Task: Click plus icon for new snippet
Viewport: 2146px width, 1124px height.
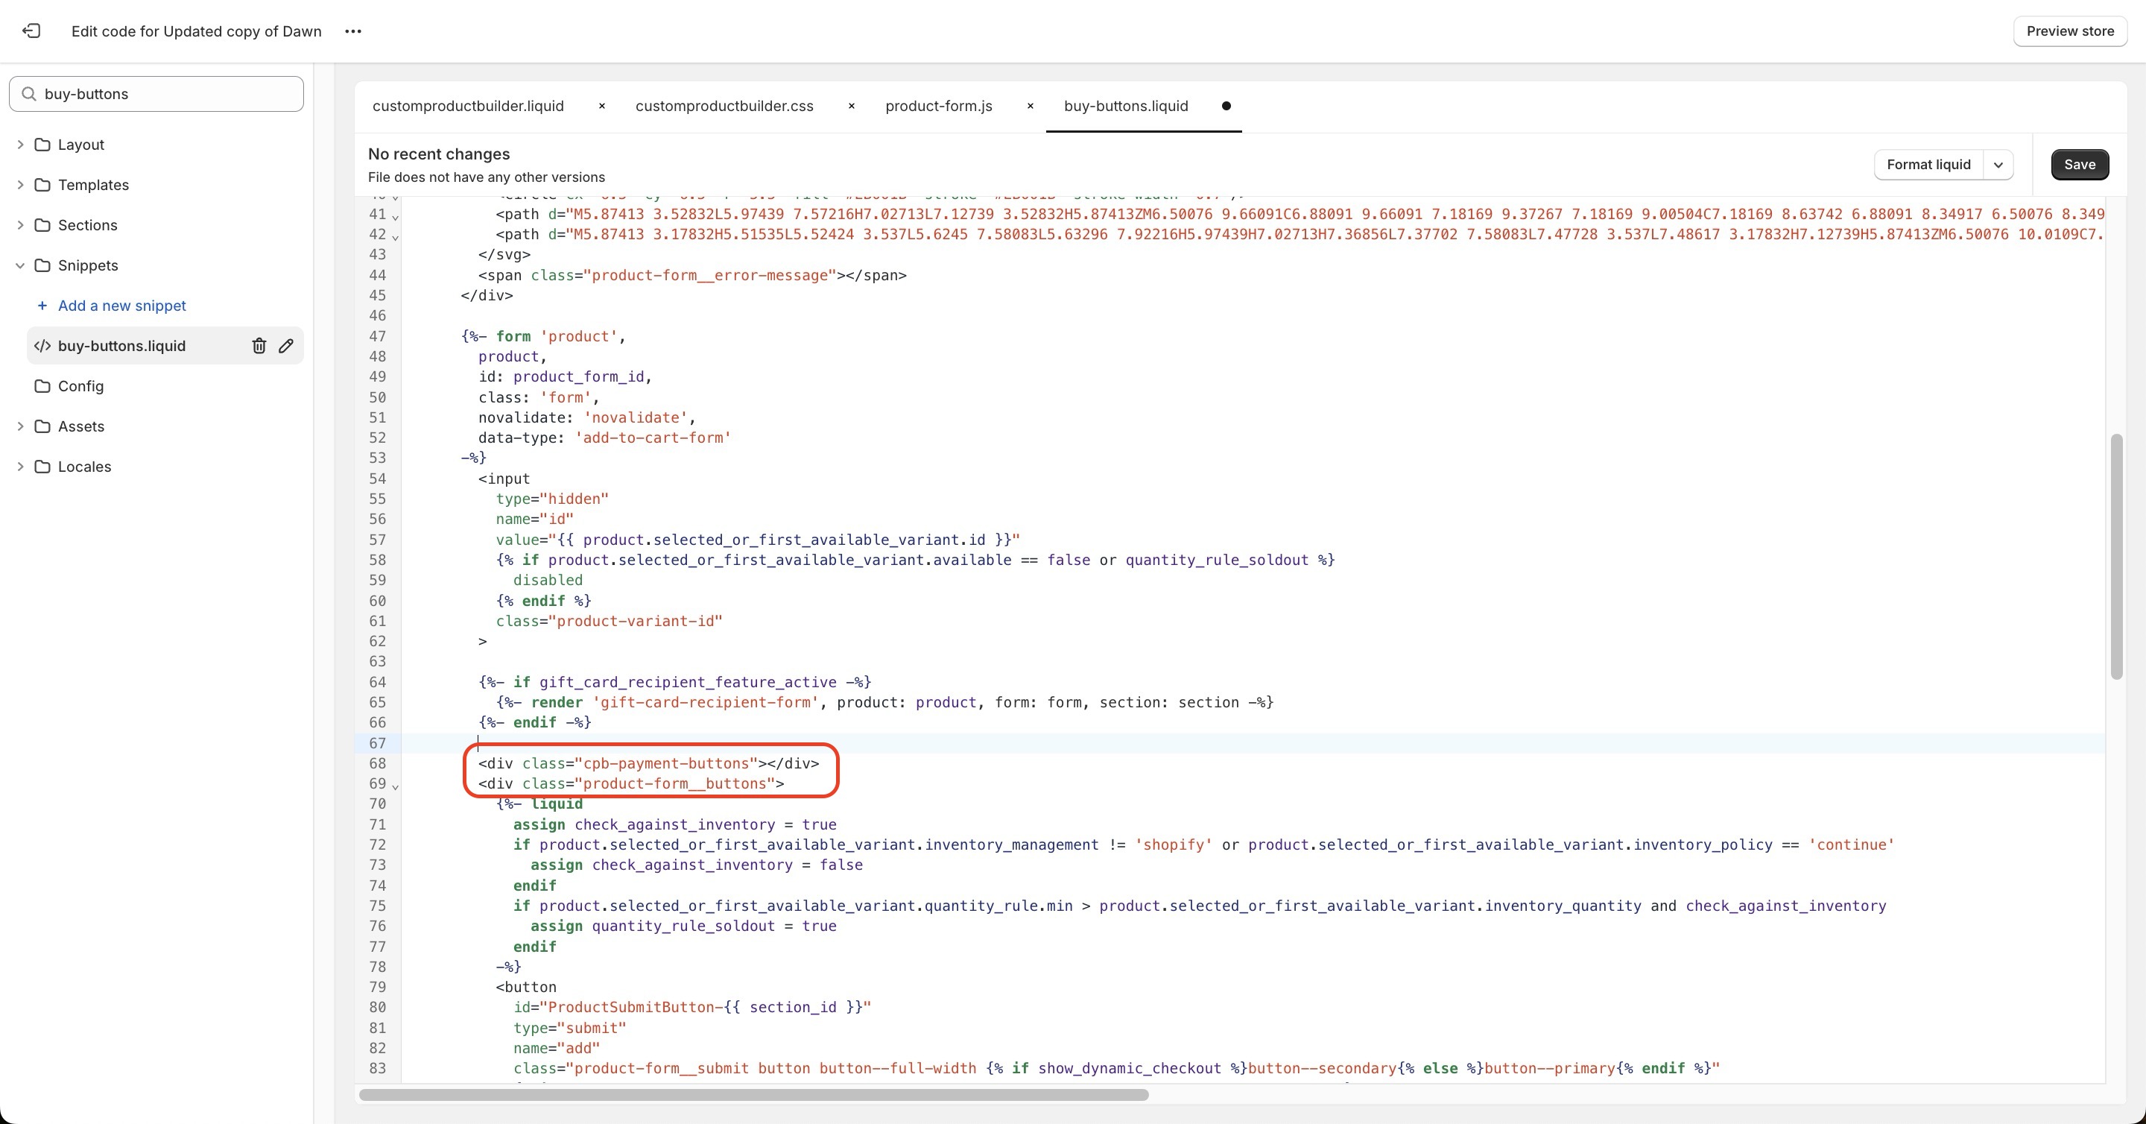Action: (42, 306)
